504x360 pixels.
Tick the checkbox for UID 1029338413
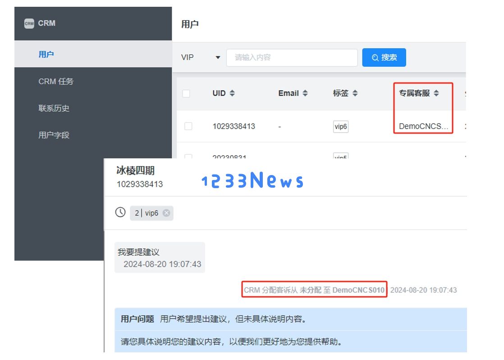pos(188,126)
